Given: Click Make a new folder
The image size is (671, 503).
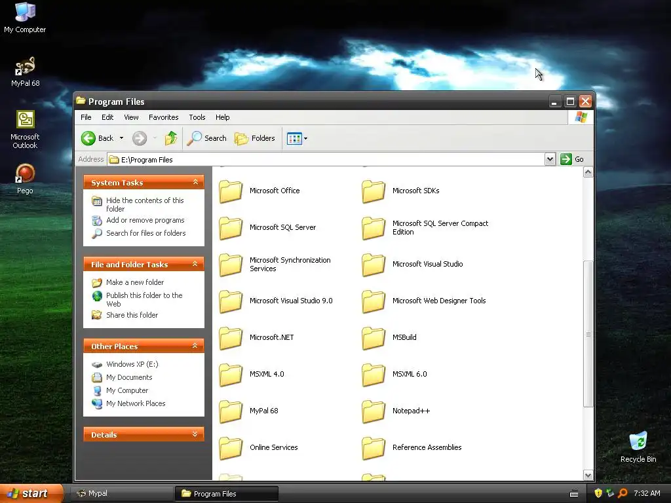Looking at the screenshot, I should [x=135, y=282].
